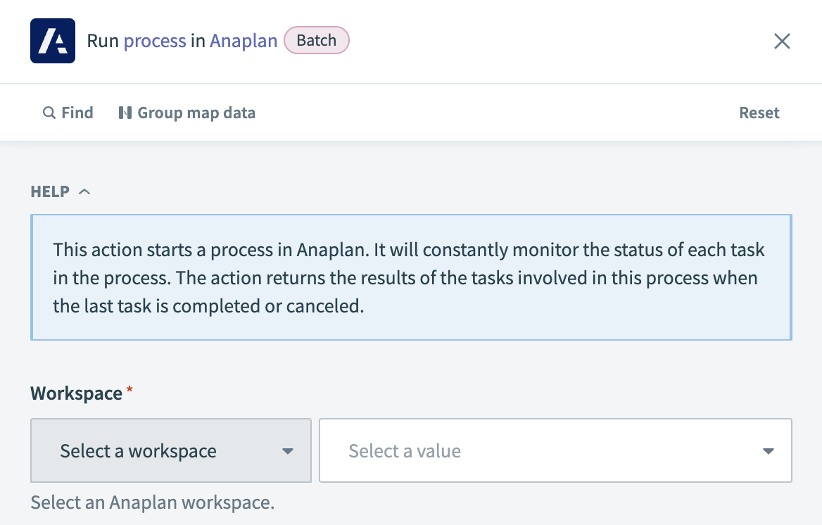The image size is (822, 525).
Task: Click the Select a value input field
Action: (493, 450)
